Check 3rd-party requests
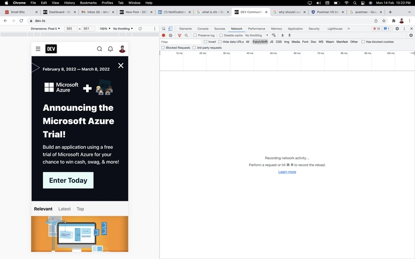Viewport: 415px width, 259px height. coord(194,48)
